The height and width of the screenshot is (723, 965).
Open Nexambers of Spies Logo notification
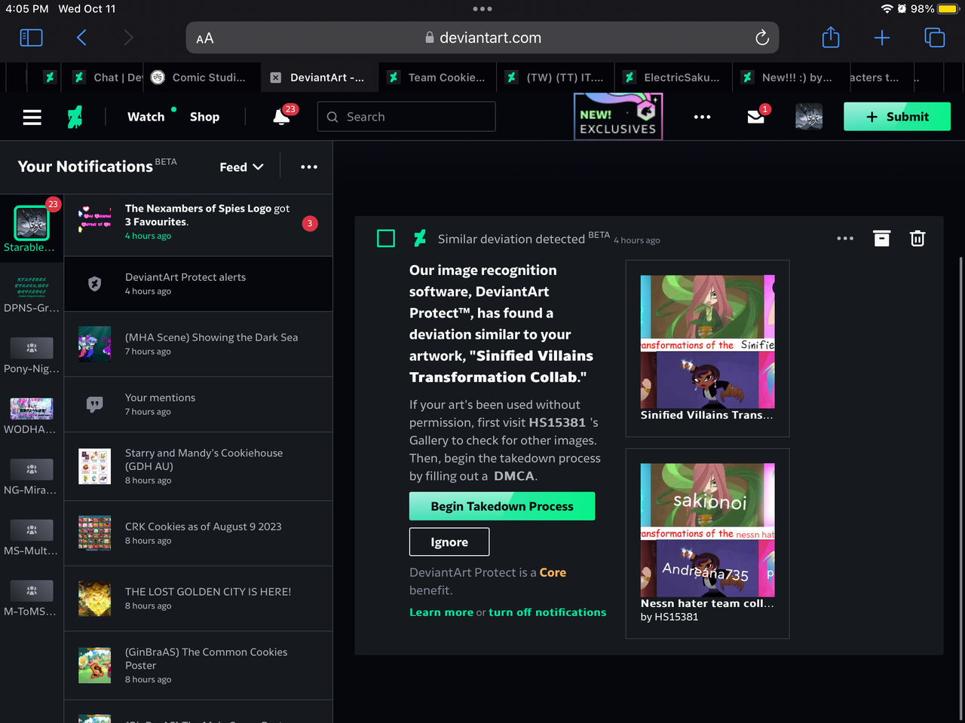pyautogui.click(x=198, y=225)
